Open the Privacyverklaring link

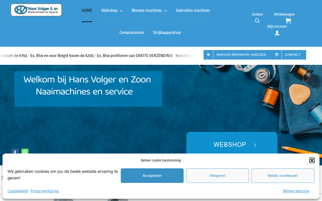45,191
